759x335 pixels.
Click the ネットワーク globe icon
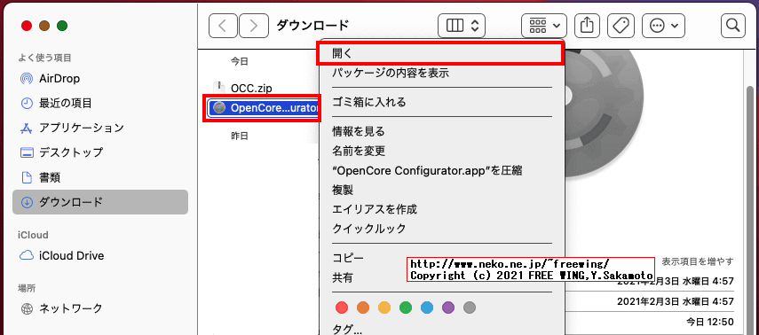(28, 308)
